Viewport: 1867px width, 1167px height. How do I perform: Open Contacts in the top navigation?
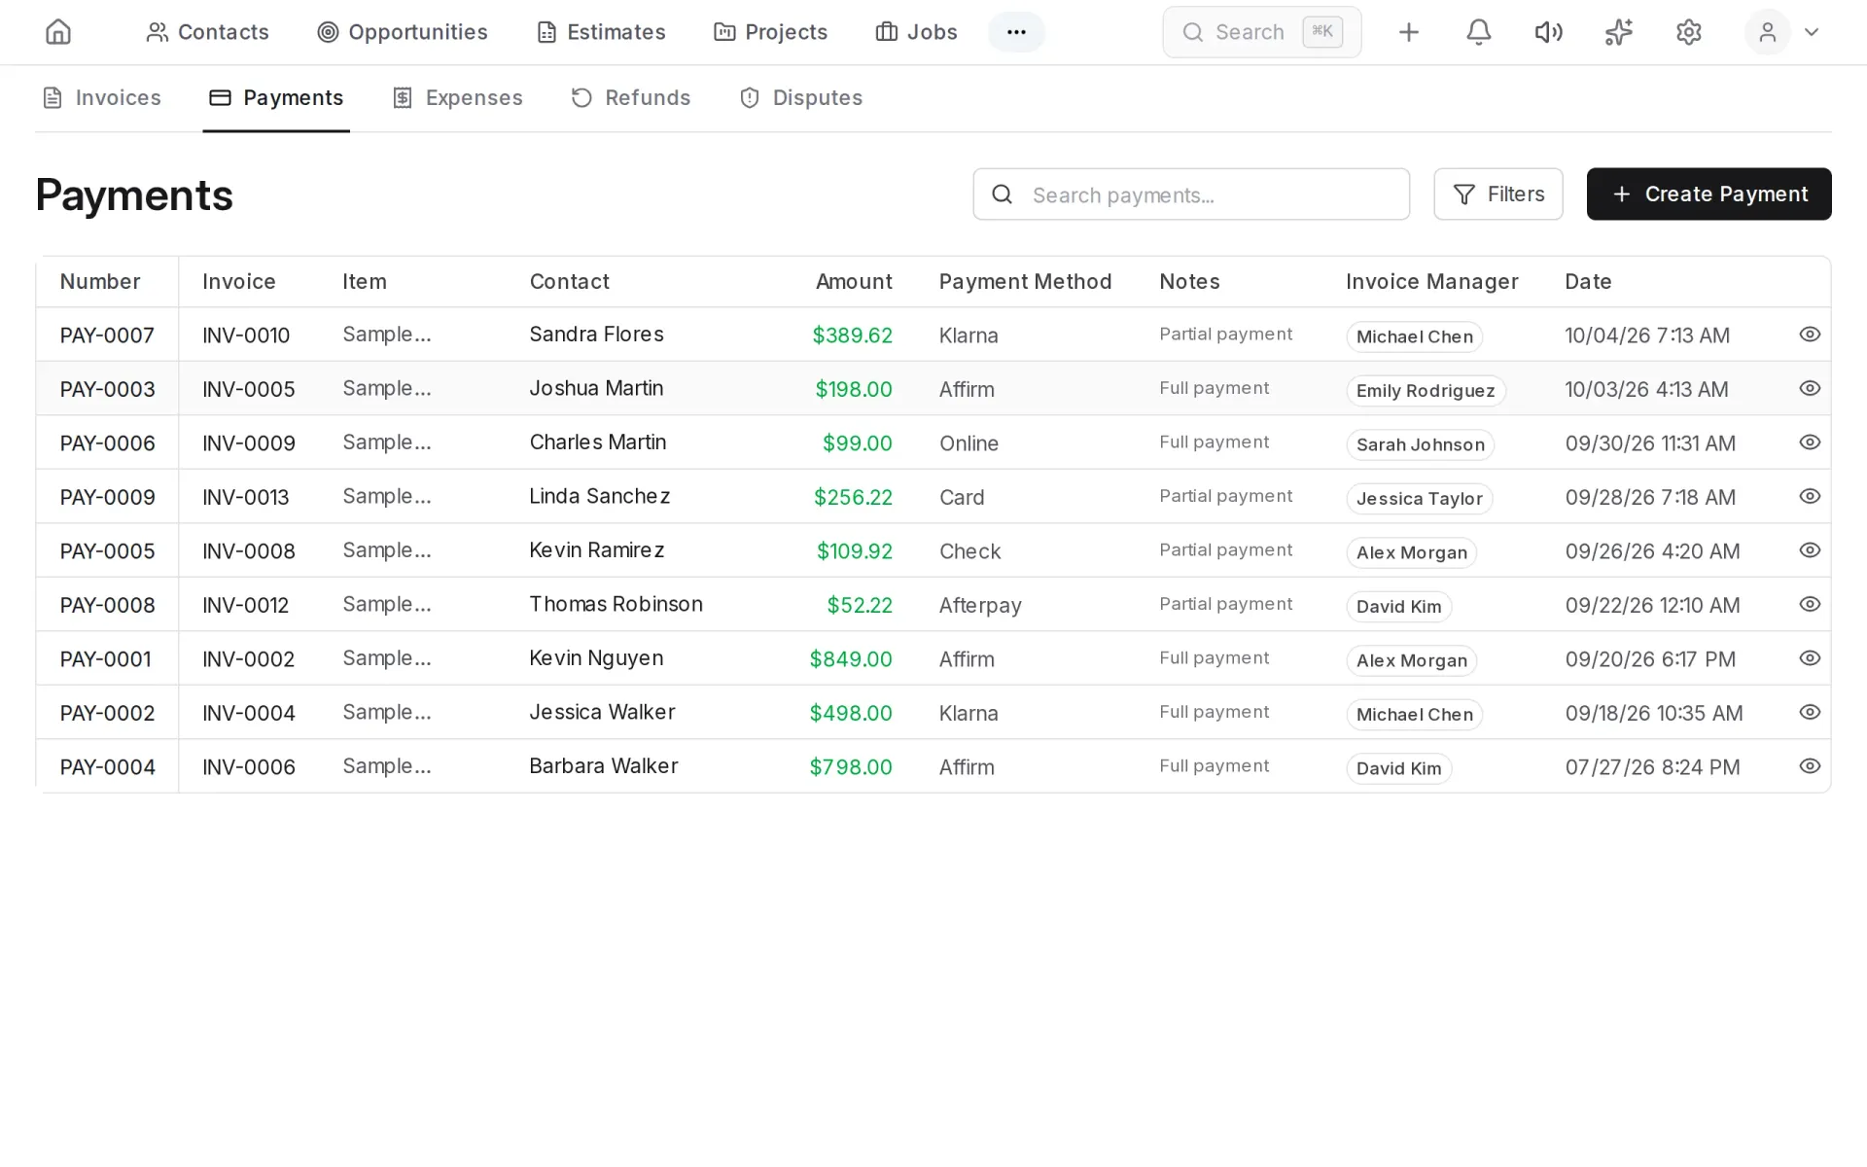click(207, 32)
